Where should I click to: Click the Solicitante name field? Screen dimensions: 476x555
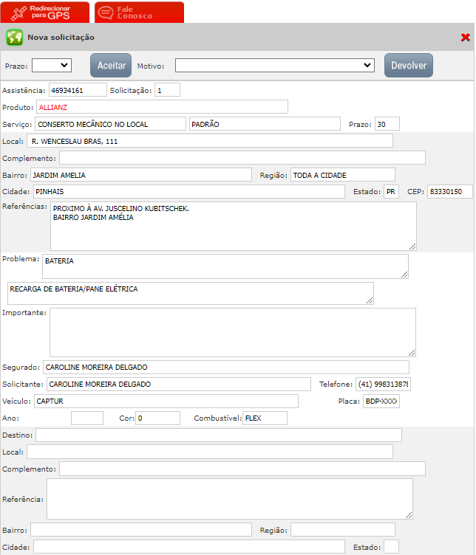179,384
